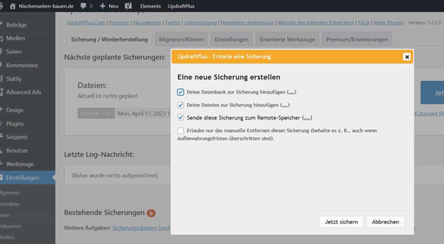
Task: Open Design in the sidebar
Action: click(x=15, y=110)
